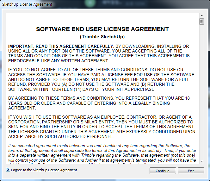Click the line YEARS OLD OR OLDER AND CAPABLE
This screenshot has width=210, height=181.
pyautogui.click(x=89, y=103)
